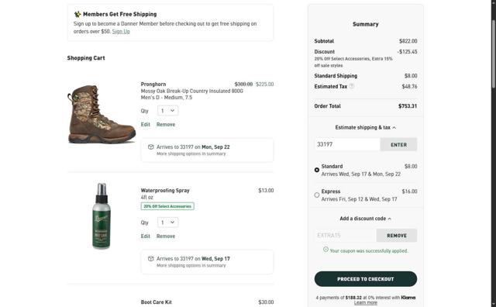The width and height of the screenshot is (496, 307).
Task: Click the Subtotal amount $822.00
Action: pyautogui.click(x=408, y=41)
